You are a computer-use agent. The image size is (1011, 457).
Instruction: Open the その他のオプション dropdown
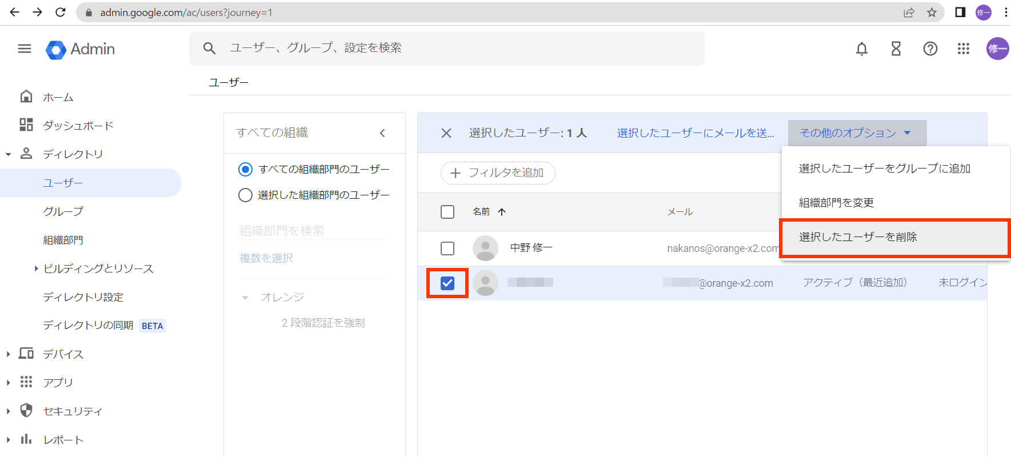[856, 133]
